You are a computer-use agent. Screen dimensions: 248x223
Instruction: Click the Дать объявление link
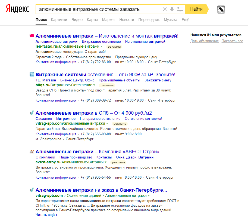click(205, 41)
